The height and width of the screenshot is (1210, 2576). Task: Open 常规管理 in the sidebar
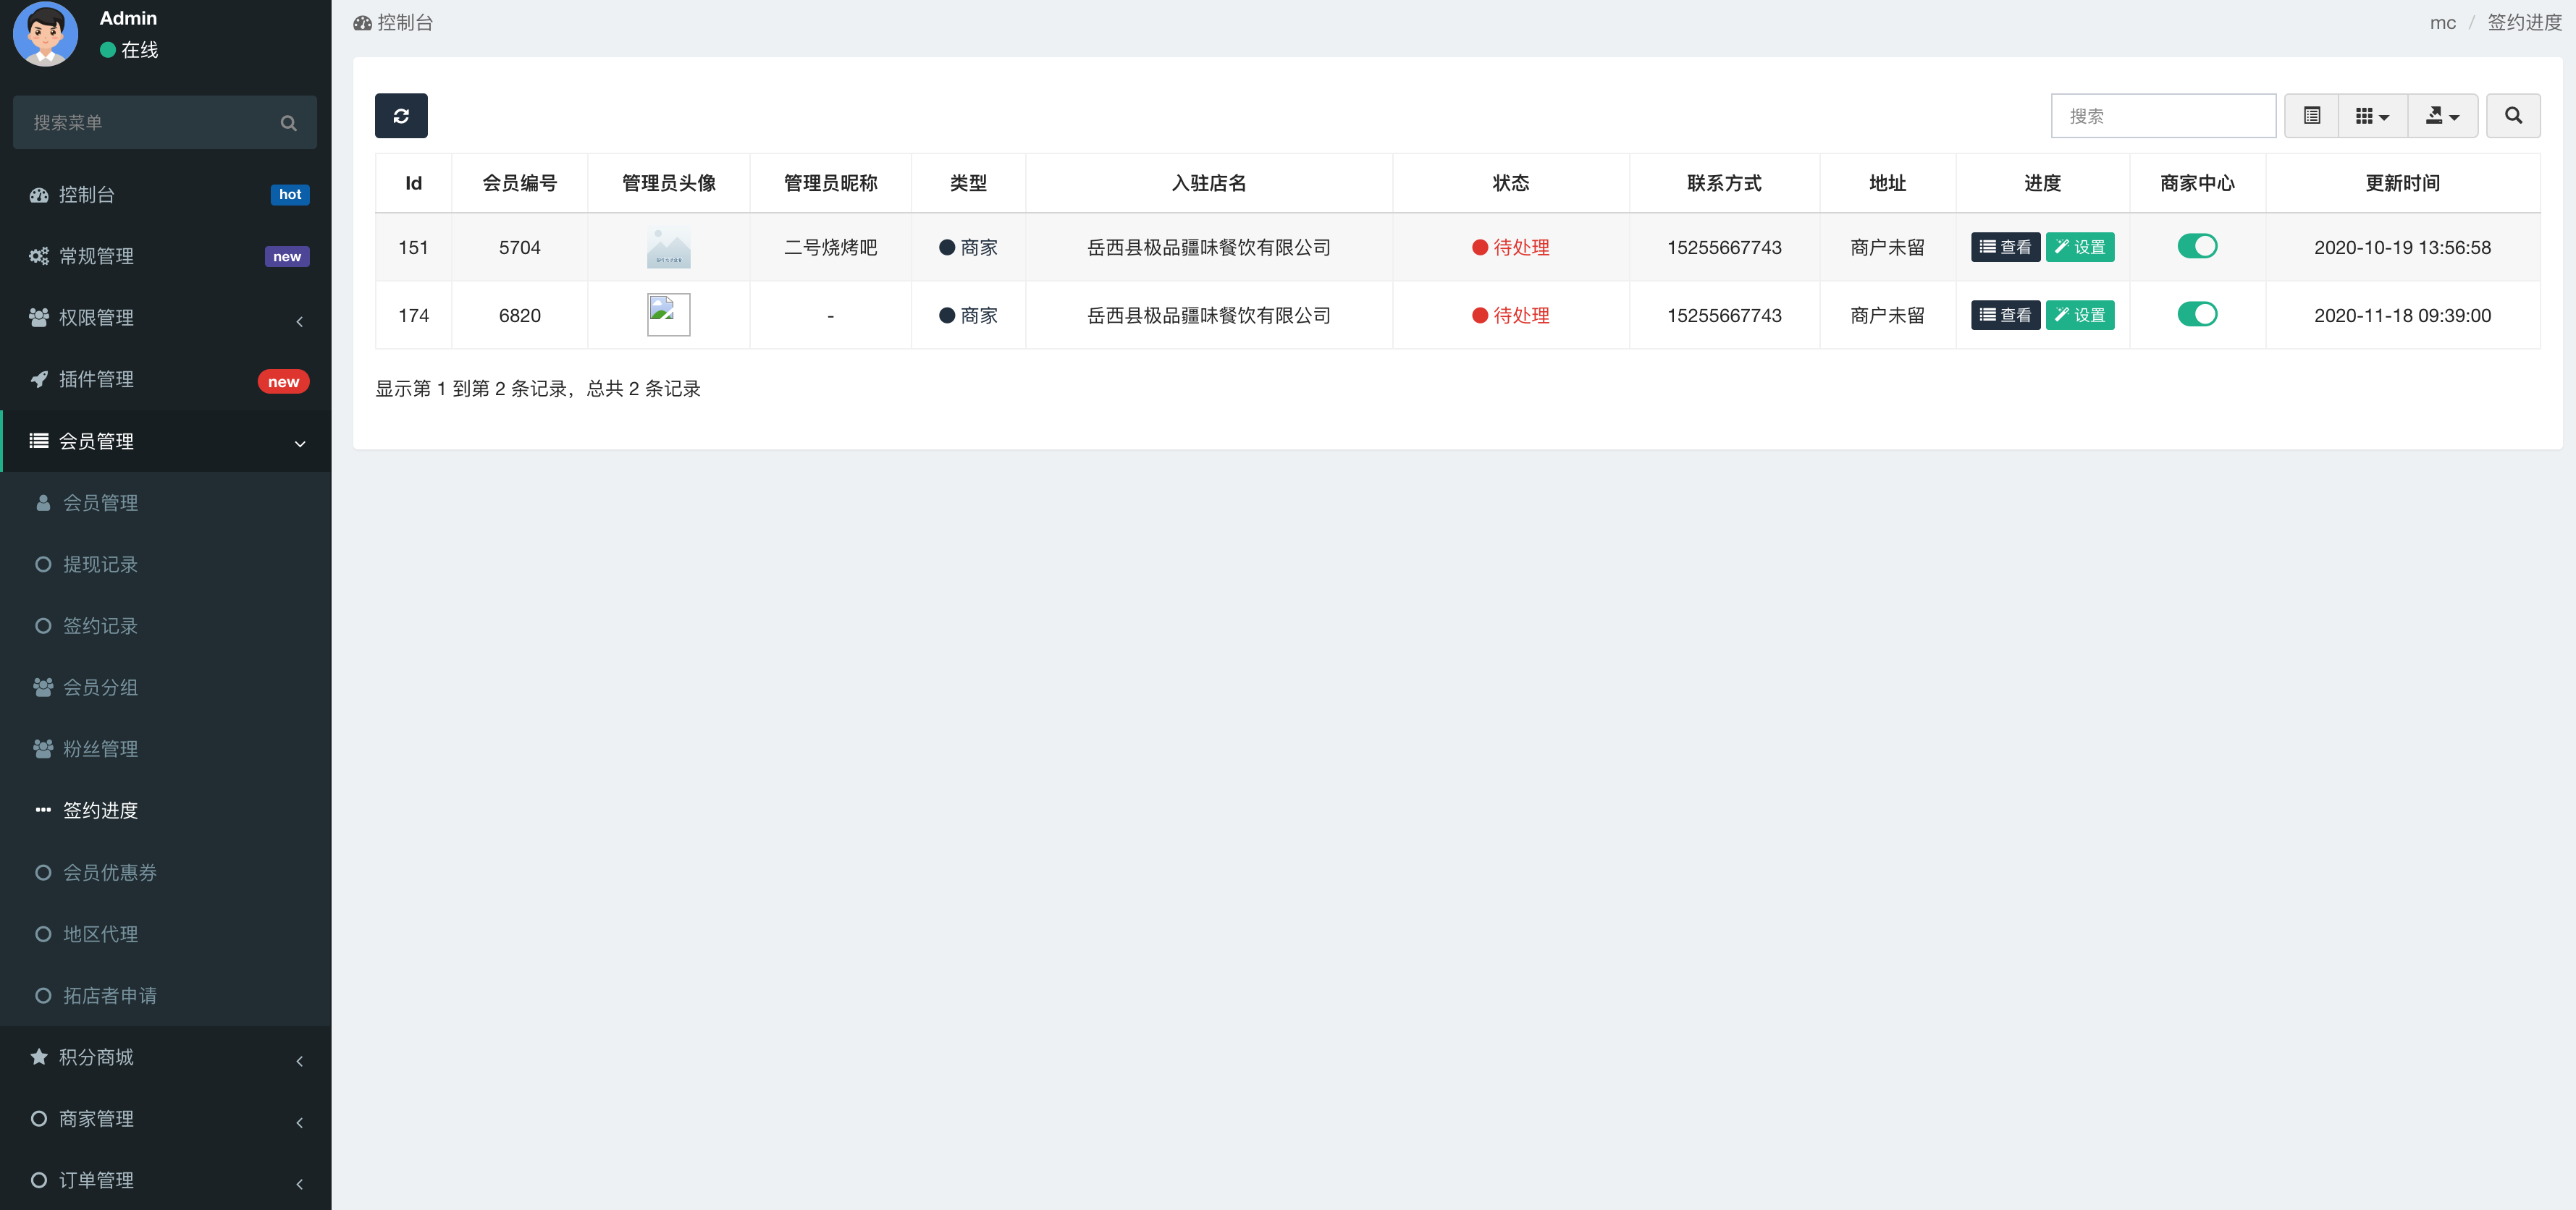(165, 257)
